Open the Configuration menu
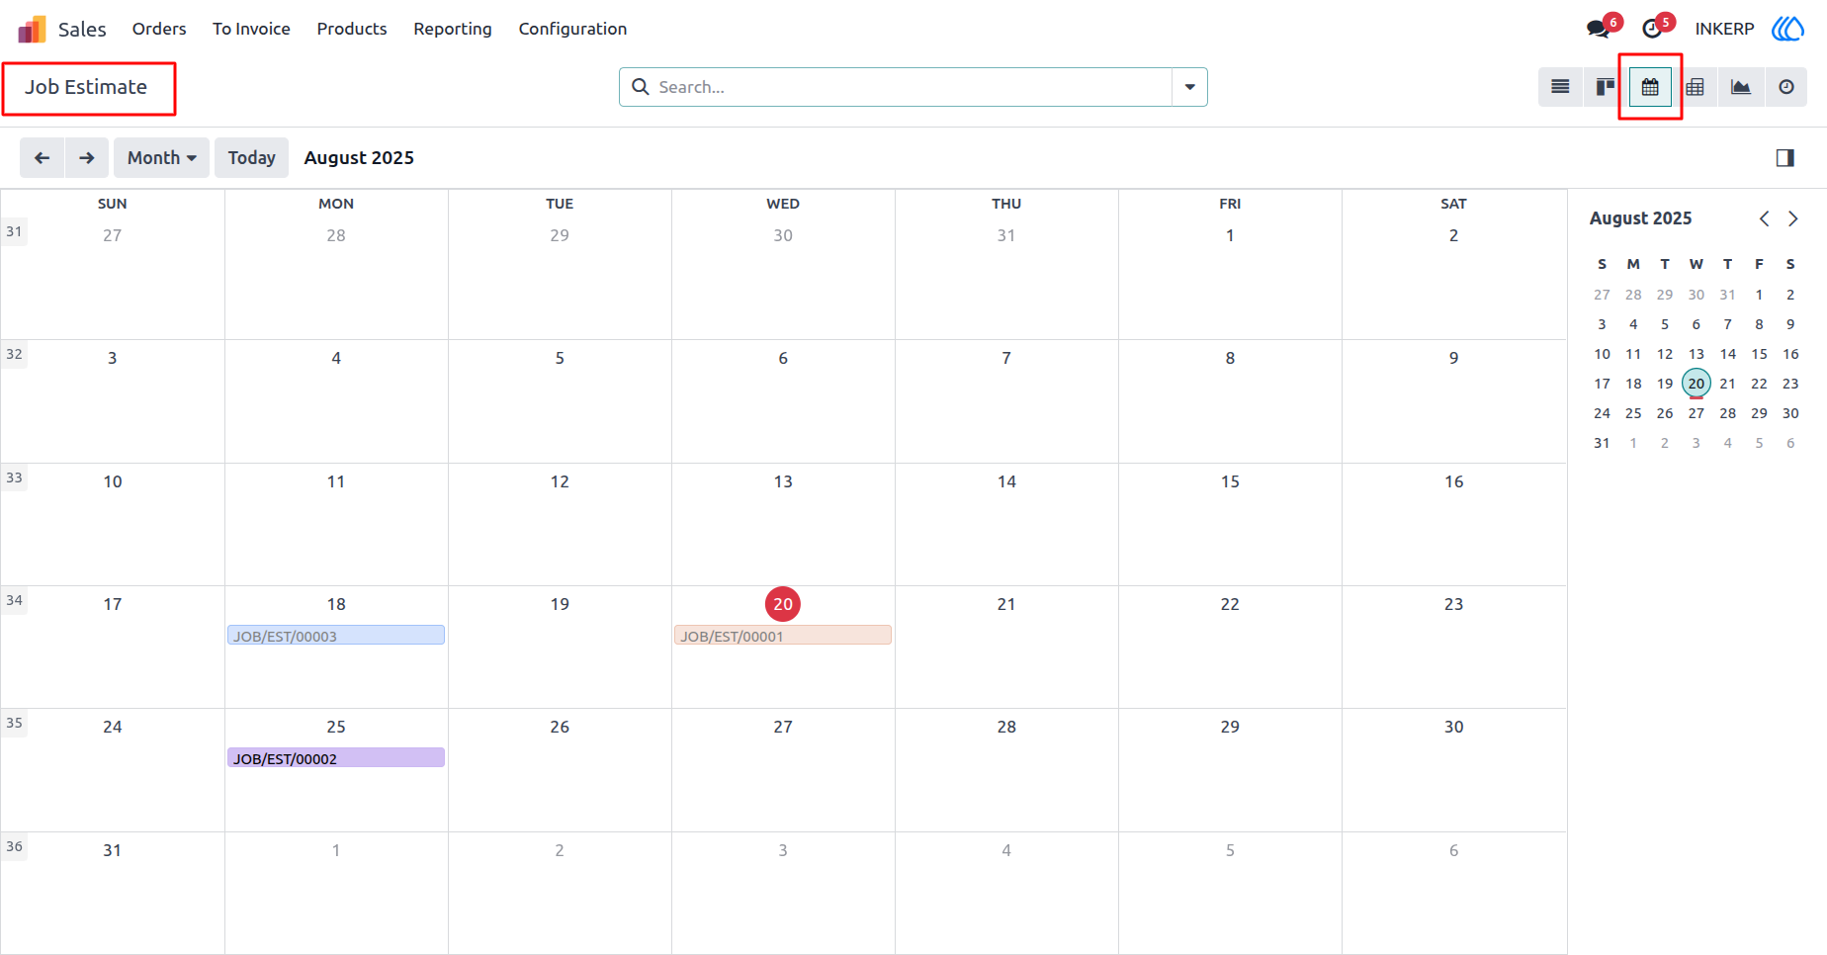The width and height of the screenshot is (1827, 955). pos(572,29)
